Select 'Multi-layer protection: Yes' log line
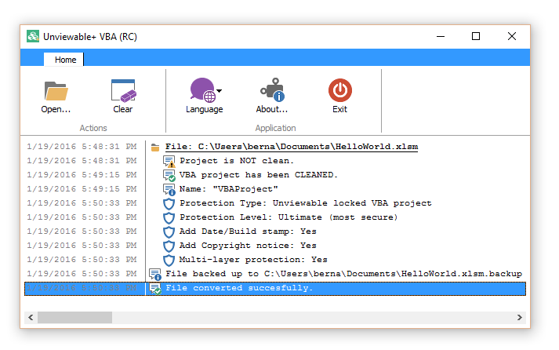The width and height of the screenshot is (559, 350). pyautogui.click(x=253, y=260)
